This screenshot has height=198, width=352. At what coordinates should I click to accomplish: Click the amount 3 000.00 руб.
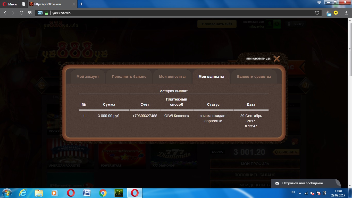[x=109, y=116]
